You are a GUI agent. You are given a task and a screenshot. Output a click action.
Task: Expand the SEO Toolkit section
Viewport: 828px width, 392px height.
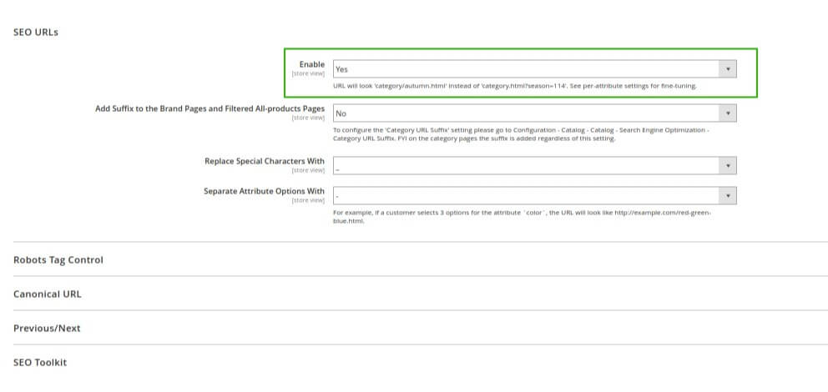pyautogui.click(x=40, y=363)
